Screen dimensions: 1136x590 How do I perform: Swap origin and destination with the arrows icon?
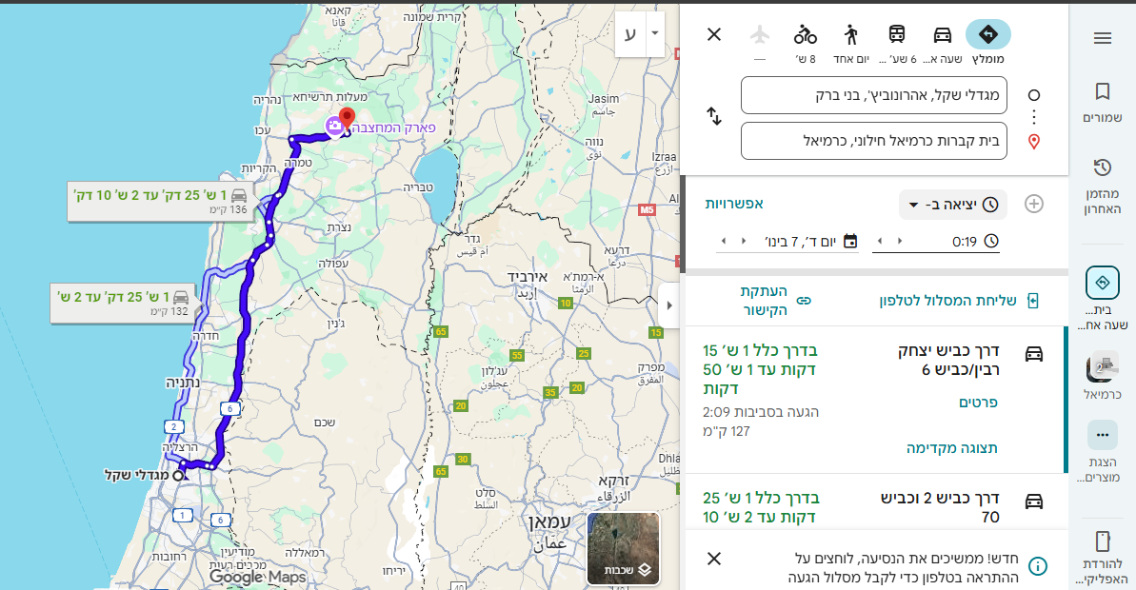point(714,117)
